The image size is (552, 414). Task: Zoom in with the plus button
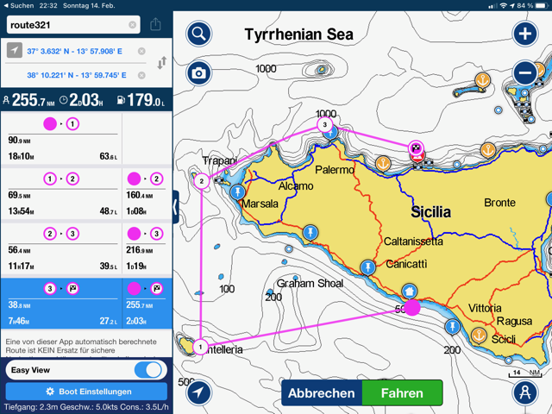[x=524, y=34]
